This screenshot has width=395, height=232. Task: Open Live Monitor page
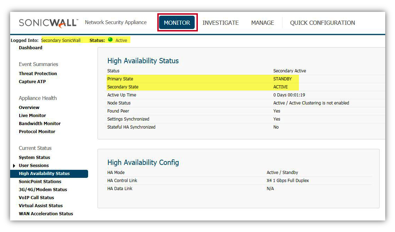32,116
